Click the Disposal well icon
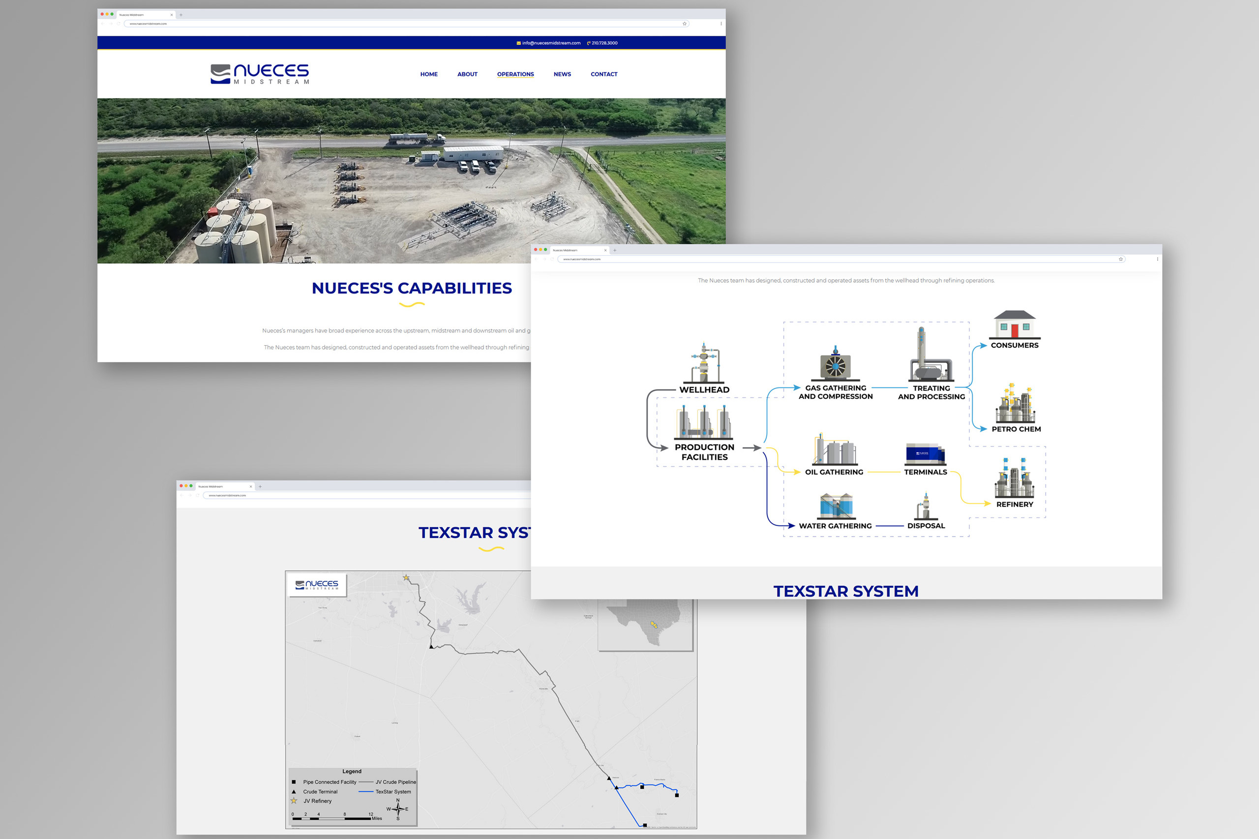The height and width of the screenshot is (839, 1259). pos(926,506)
